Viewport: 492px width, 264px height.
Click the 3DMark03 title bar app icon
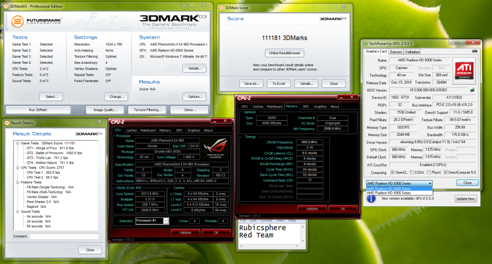(x=5, y=6)
